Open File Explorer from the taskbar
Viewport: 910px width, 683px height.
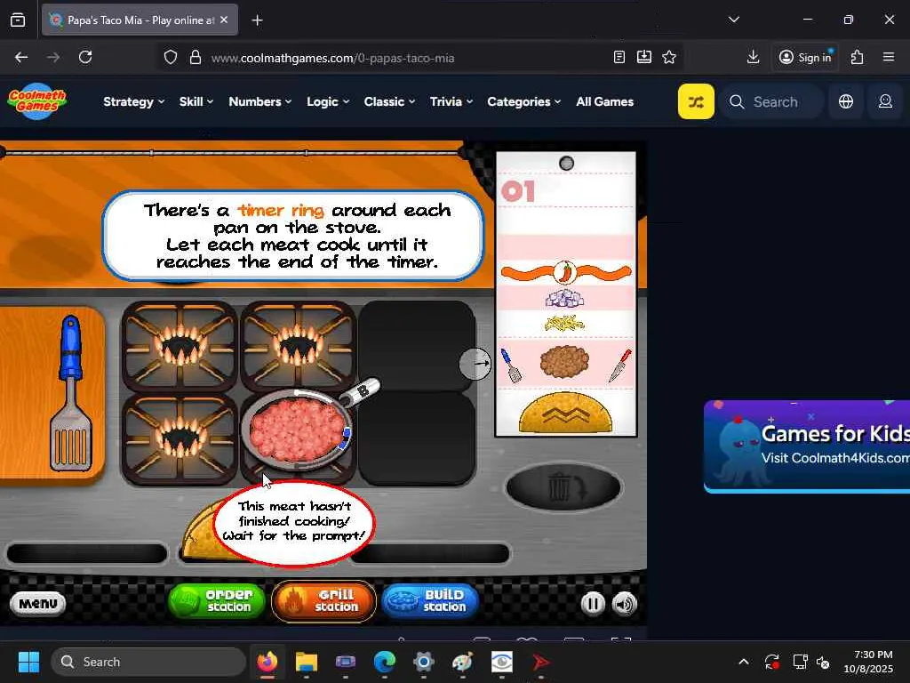tap(307, 662)
